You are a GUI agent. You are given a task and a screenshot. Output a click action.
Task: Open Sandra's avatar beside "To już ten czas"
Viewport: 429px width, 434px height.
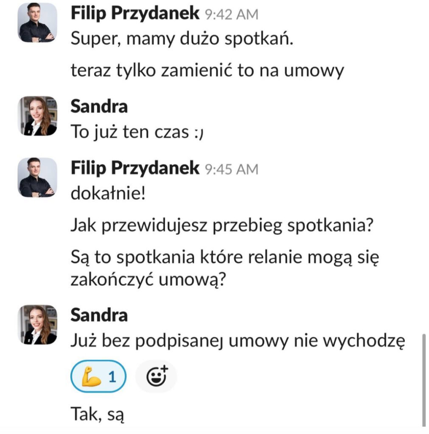[37, 116]
